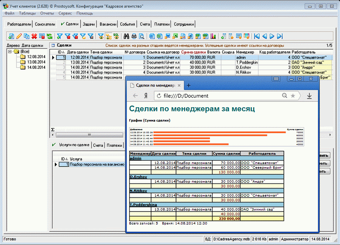Viewport: 340px width, 245px height.
Task: Click the add new record icon
Action: click(x=11, y=36)
